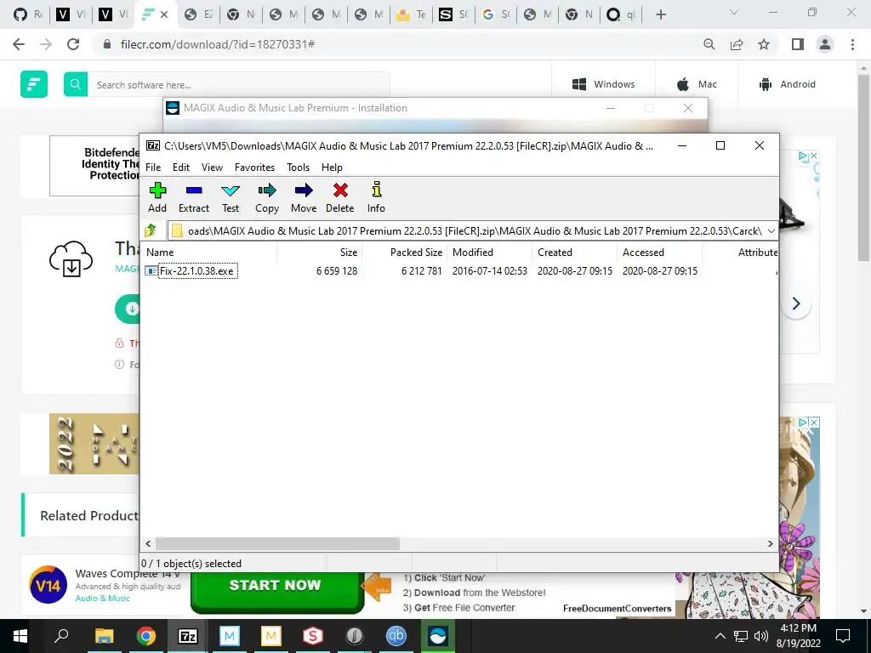
Task: Open the Android category on FileCR
Action: coord(787,84)
